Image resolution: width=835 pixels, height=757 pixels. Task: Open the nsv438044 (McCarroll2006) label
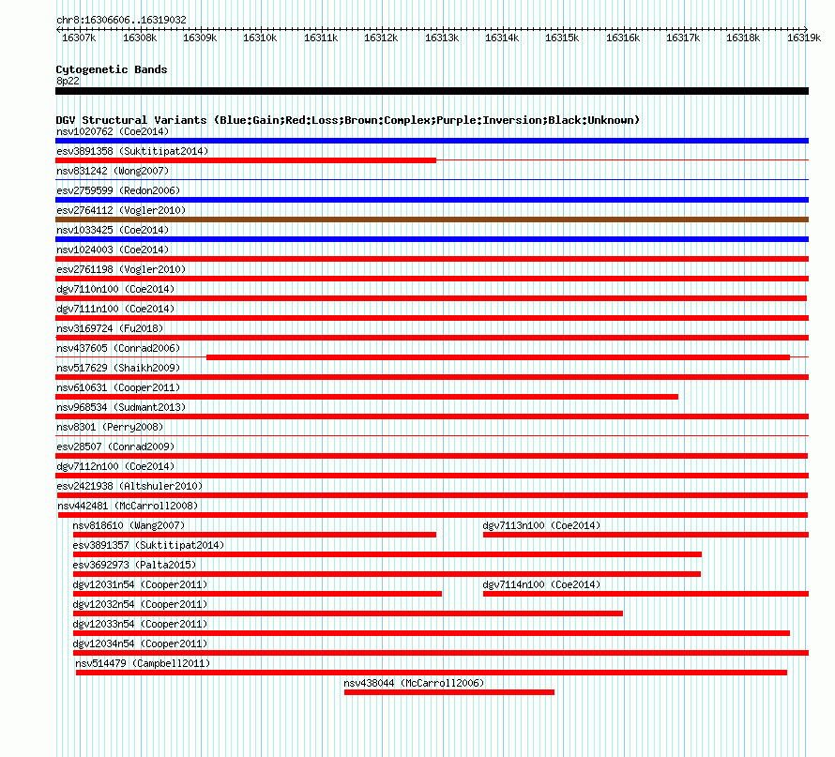tap(414, 683)
